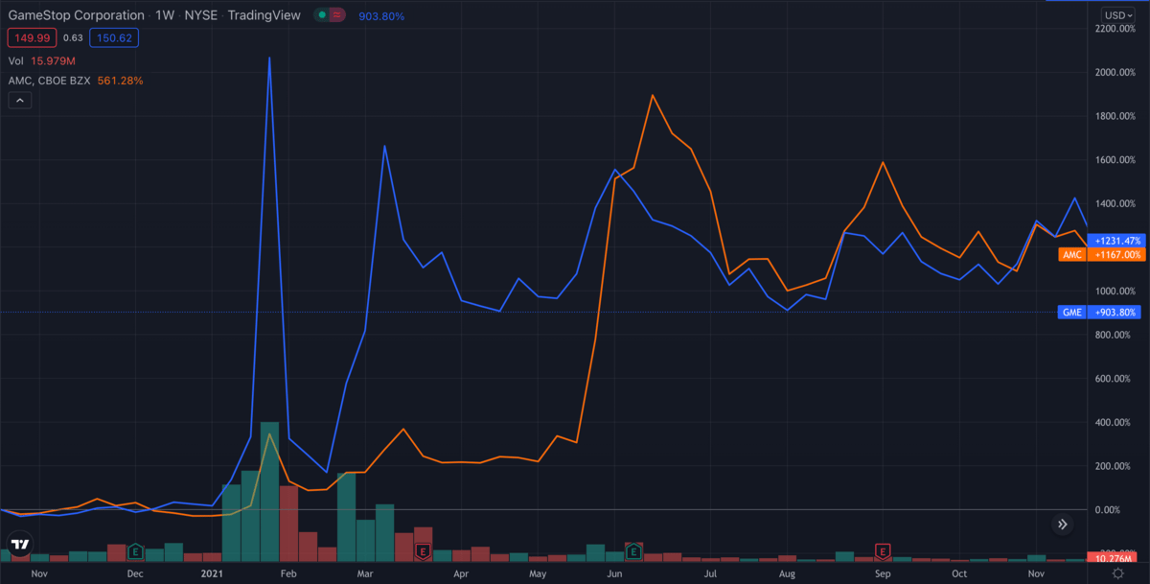Click the 1000.00% price axis label

tap(1115, 292)
